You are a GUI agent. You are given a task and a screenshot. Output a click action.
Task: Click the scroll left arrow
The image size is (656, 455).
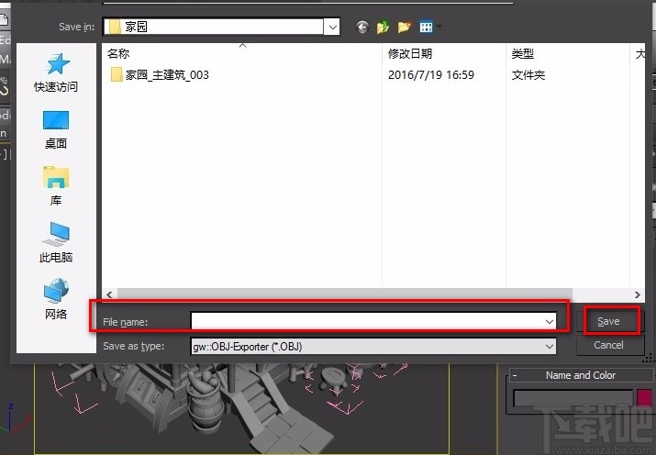tap(109, 294)
